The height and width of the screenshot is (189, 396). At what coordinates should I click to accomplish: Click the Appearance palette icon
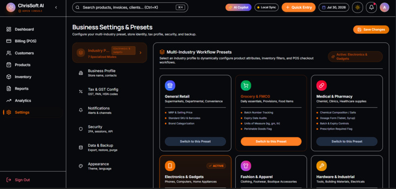(x=81, y=166)
